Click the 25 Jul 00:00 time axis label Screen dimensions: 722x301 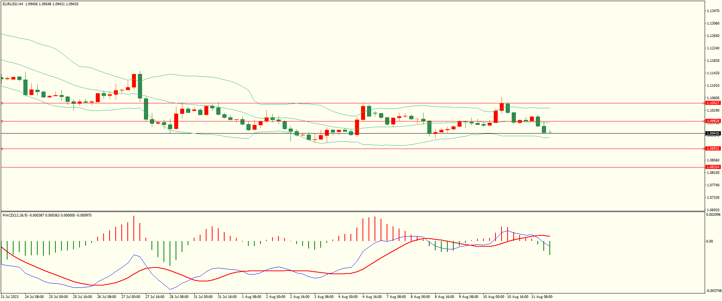(58, 297)
